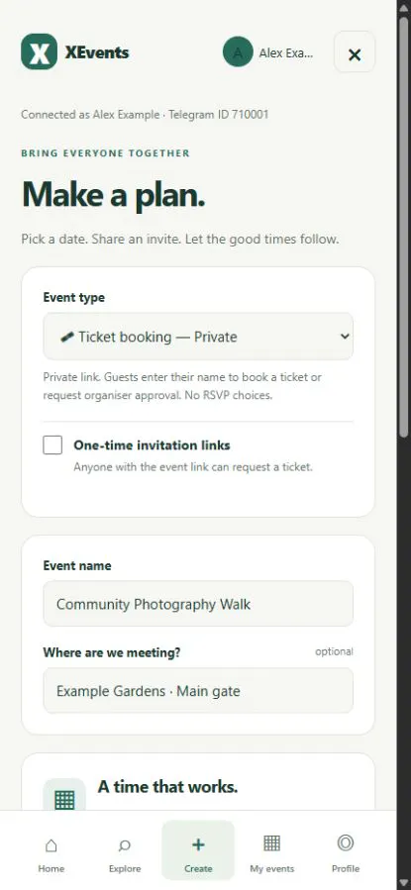Open the Profile circle icon
Image resolution: width=411 pixels, height=890 pixels.
(346, 842)
